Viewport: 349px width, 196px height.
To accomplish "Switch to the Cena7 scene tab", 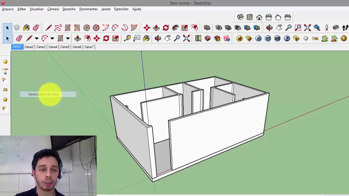I will [x=89, y=47].
